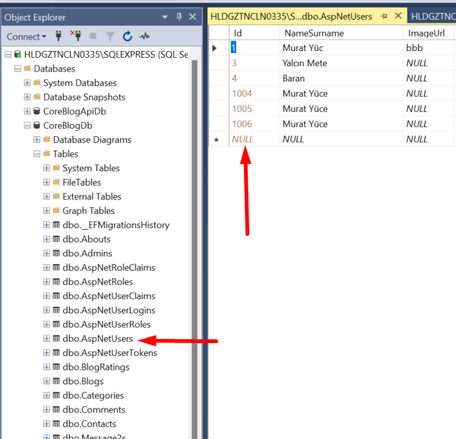456x439 pixels.
Task: Select dbo.AspNetUserRoles table in tree
Action: [x=106, y=324]
